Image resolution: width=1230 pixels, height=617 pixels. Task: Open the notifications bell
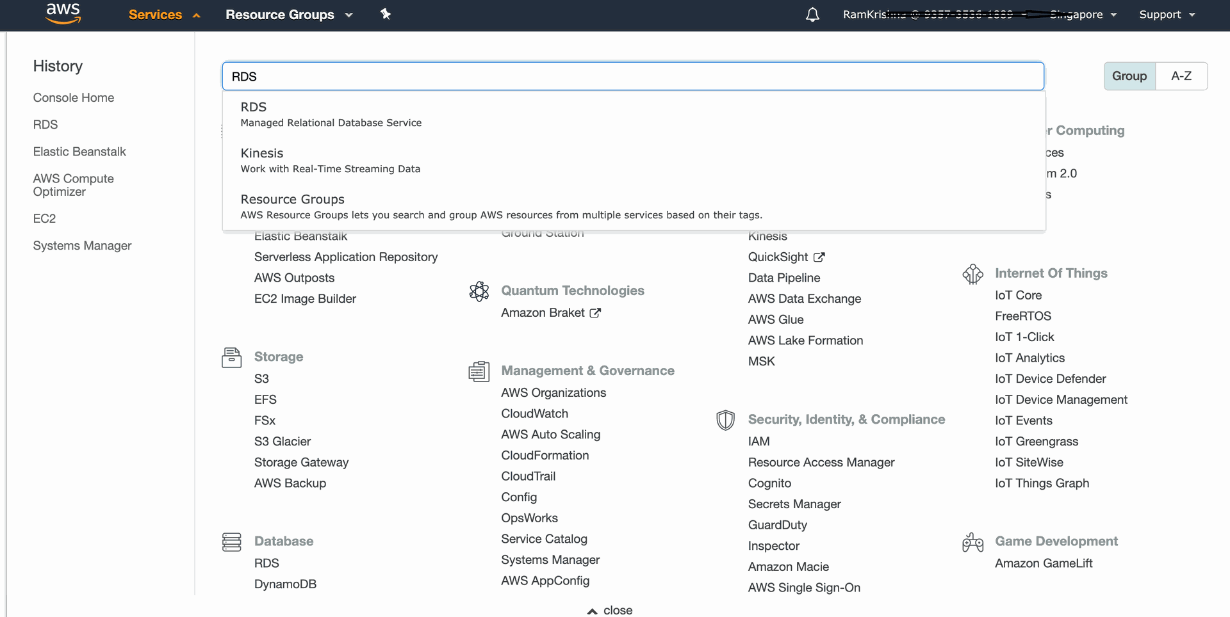click(812, 15)
